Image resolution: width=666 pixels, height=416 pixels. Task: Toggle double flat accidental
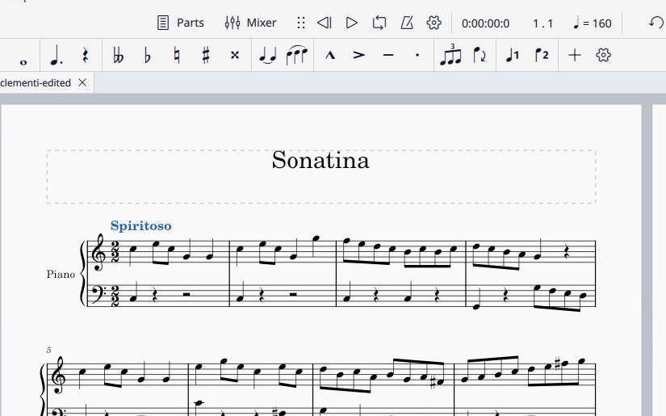tap(118, 55)
